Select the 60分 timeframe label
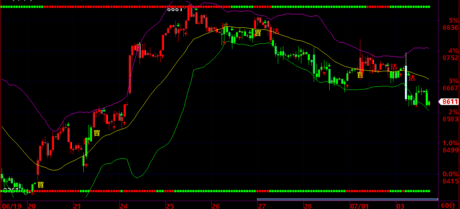Image resolution: width=460 pixels, height=209 pixels. [x=448, y=205]
